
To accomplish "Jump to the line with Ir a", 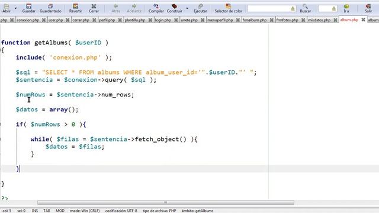I will tap(346, 8).
